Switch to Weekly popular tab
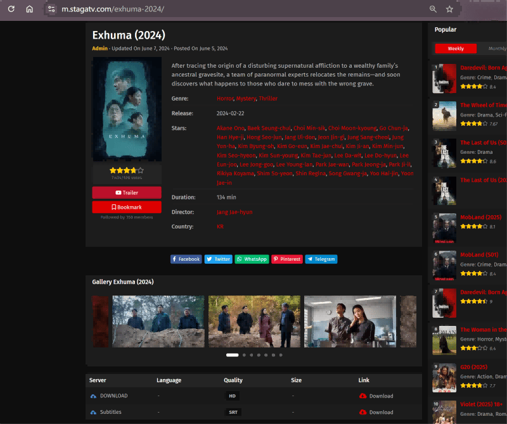This screenshot has width=507, height=424. (455, 49)
